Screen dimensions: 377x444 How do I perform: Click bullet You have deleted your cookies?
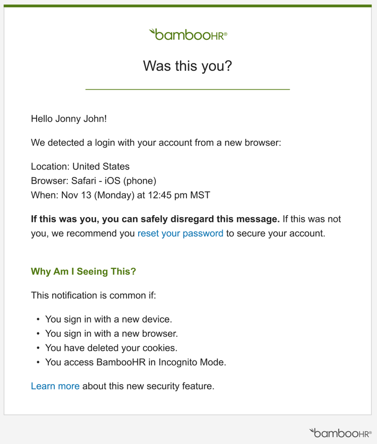111,348
